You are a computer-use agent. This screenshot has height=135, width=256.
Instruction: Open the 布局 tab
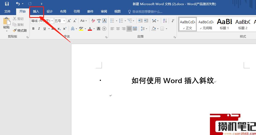[x=63, y=12]
